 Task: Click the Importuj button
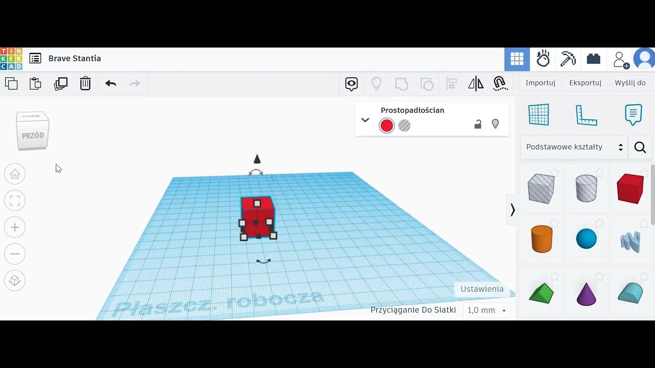[540, 83]
